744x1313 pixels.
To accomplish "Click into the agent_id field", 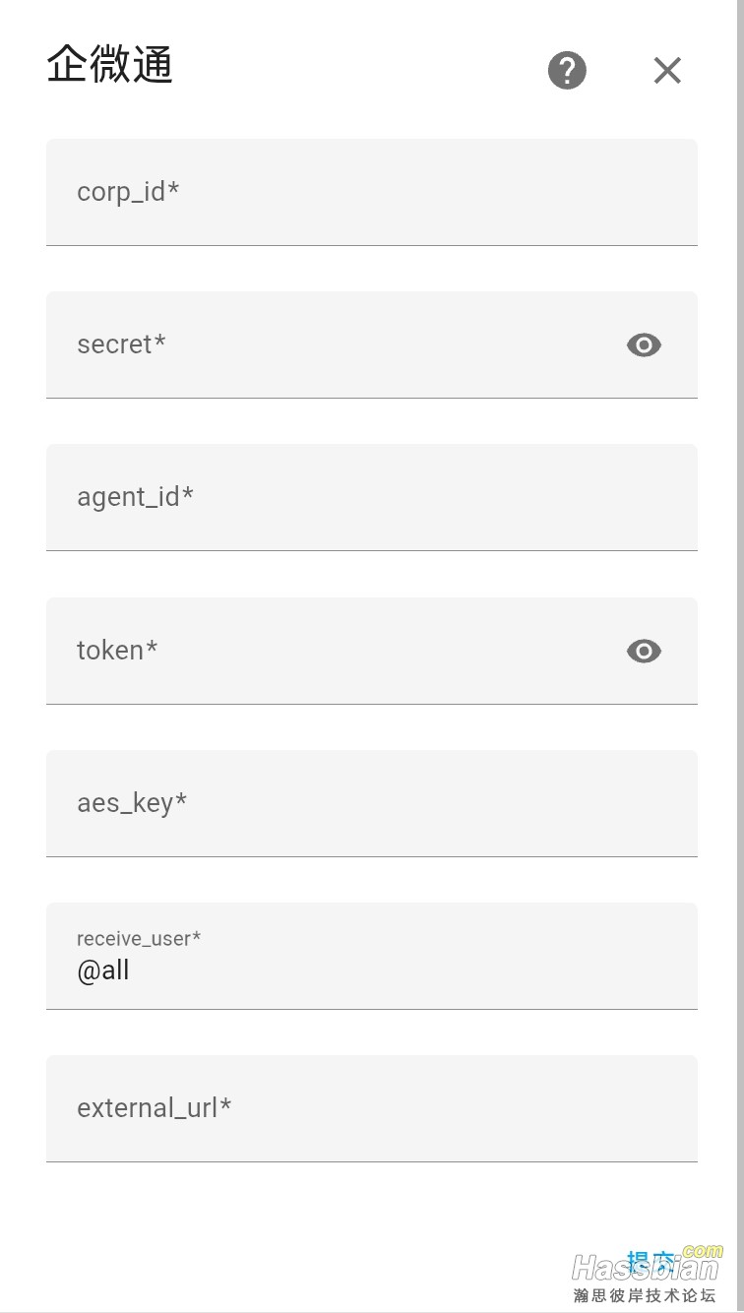I will point(372,497).
